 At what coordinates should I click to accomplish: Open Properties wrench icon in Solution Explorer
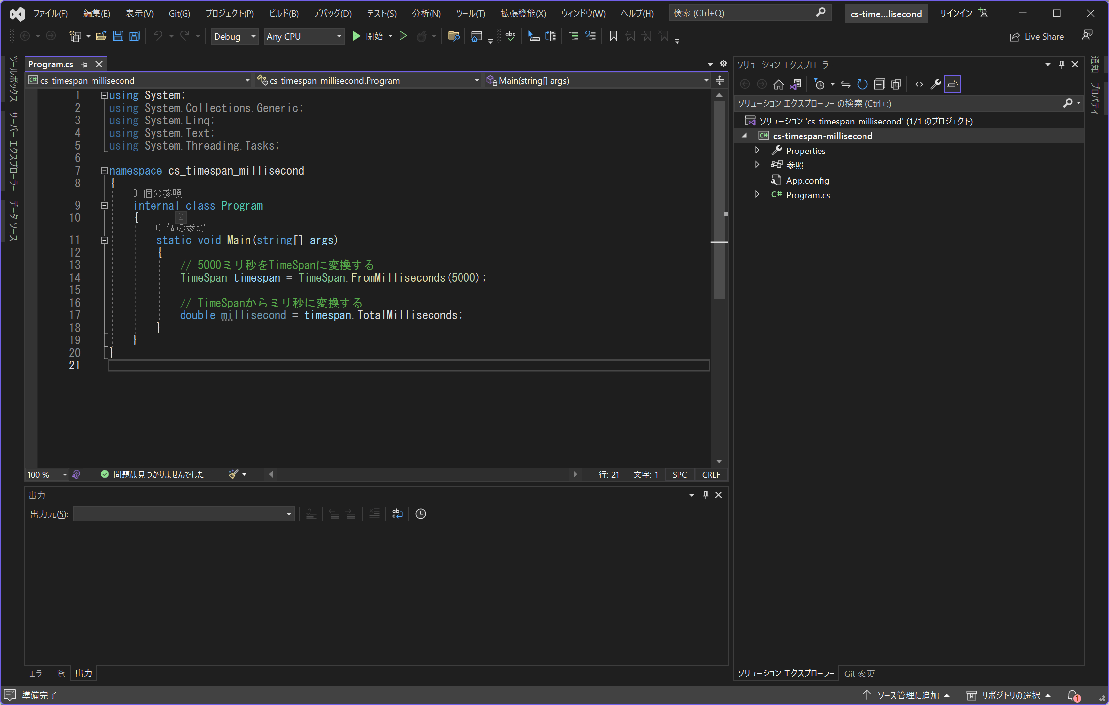pos(935,84)
